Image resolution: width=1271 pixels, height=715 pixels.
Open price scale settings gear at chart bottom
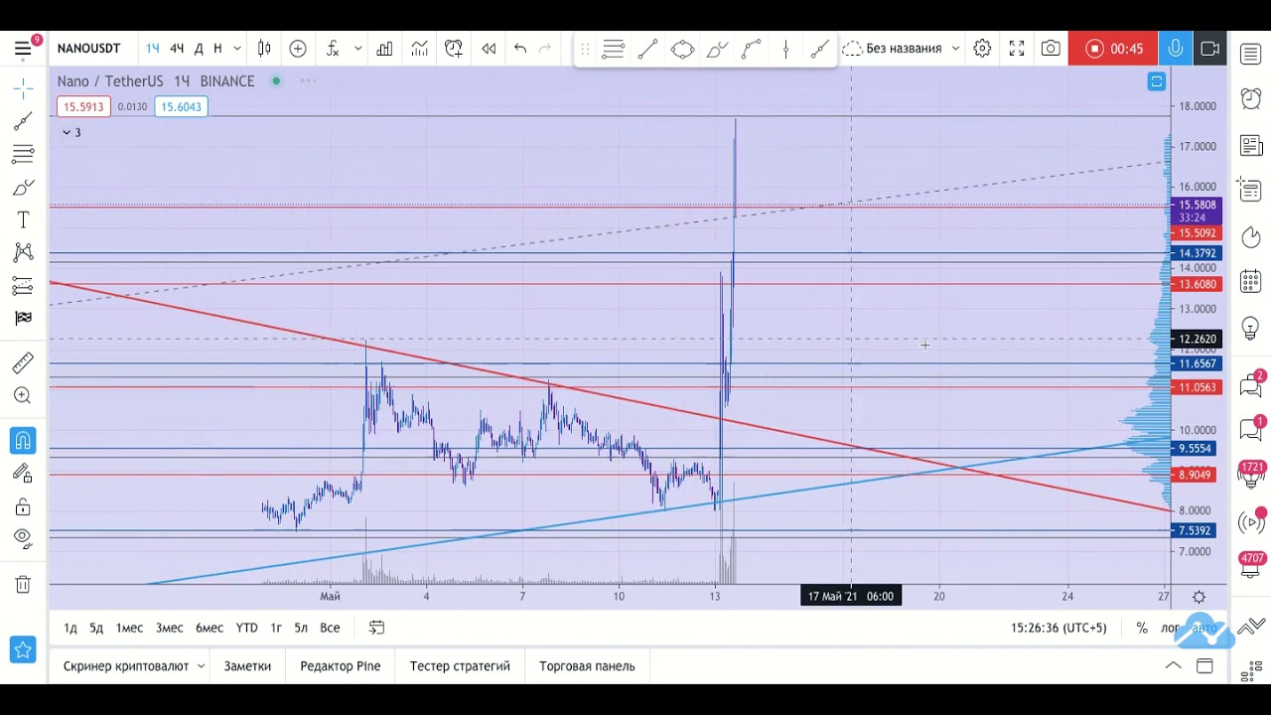[1199, 597]
